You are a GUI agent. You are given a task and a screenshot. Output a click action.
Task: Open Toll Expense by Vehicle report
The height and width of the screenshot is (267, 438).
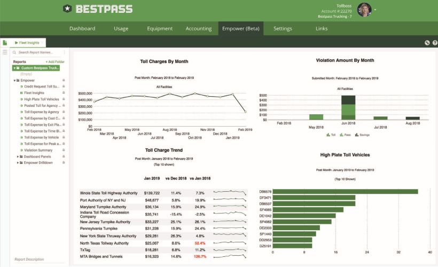pos(41,137)
